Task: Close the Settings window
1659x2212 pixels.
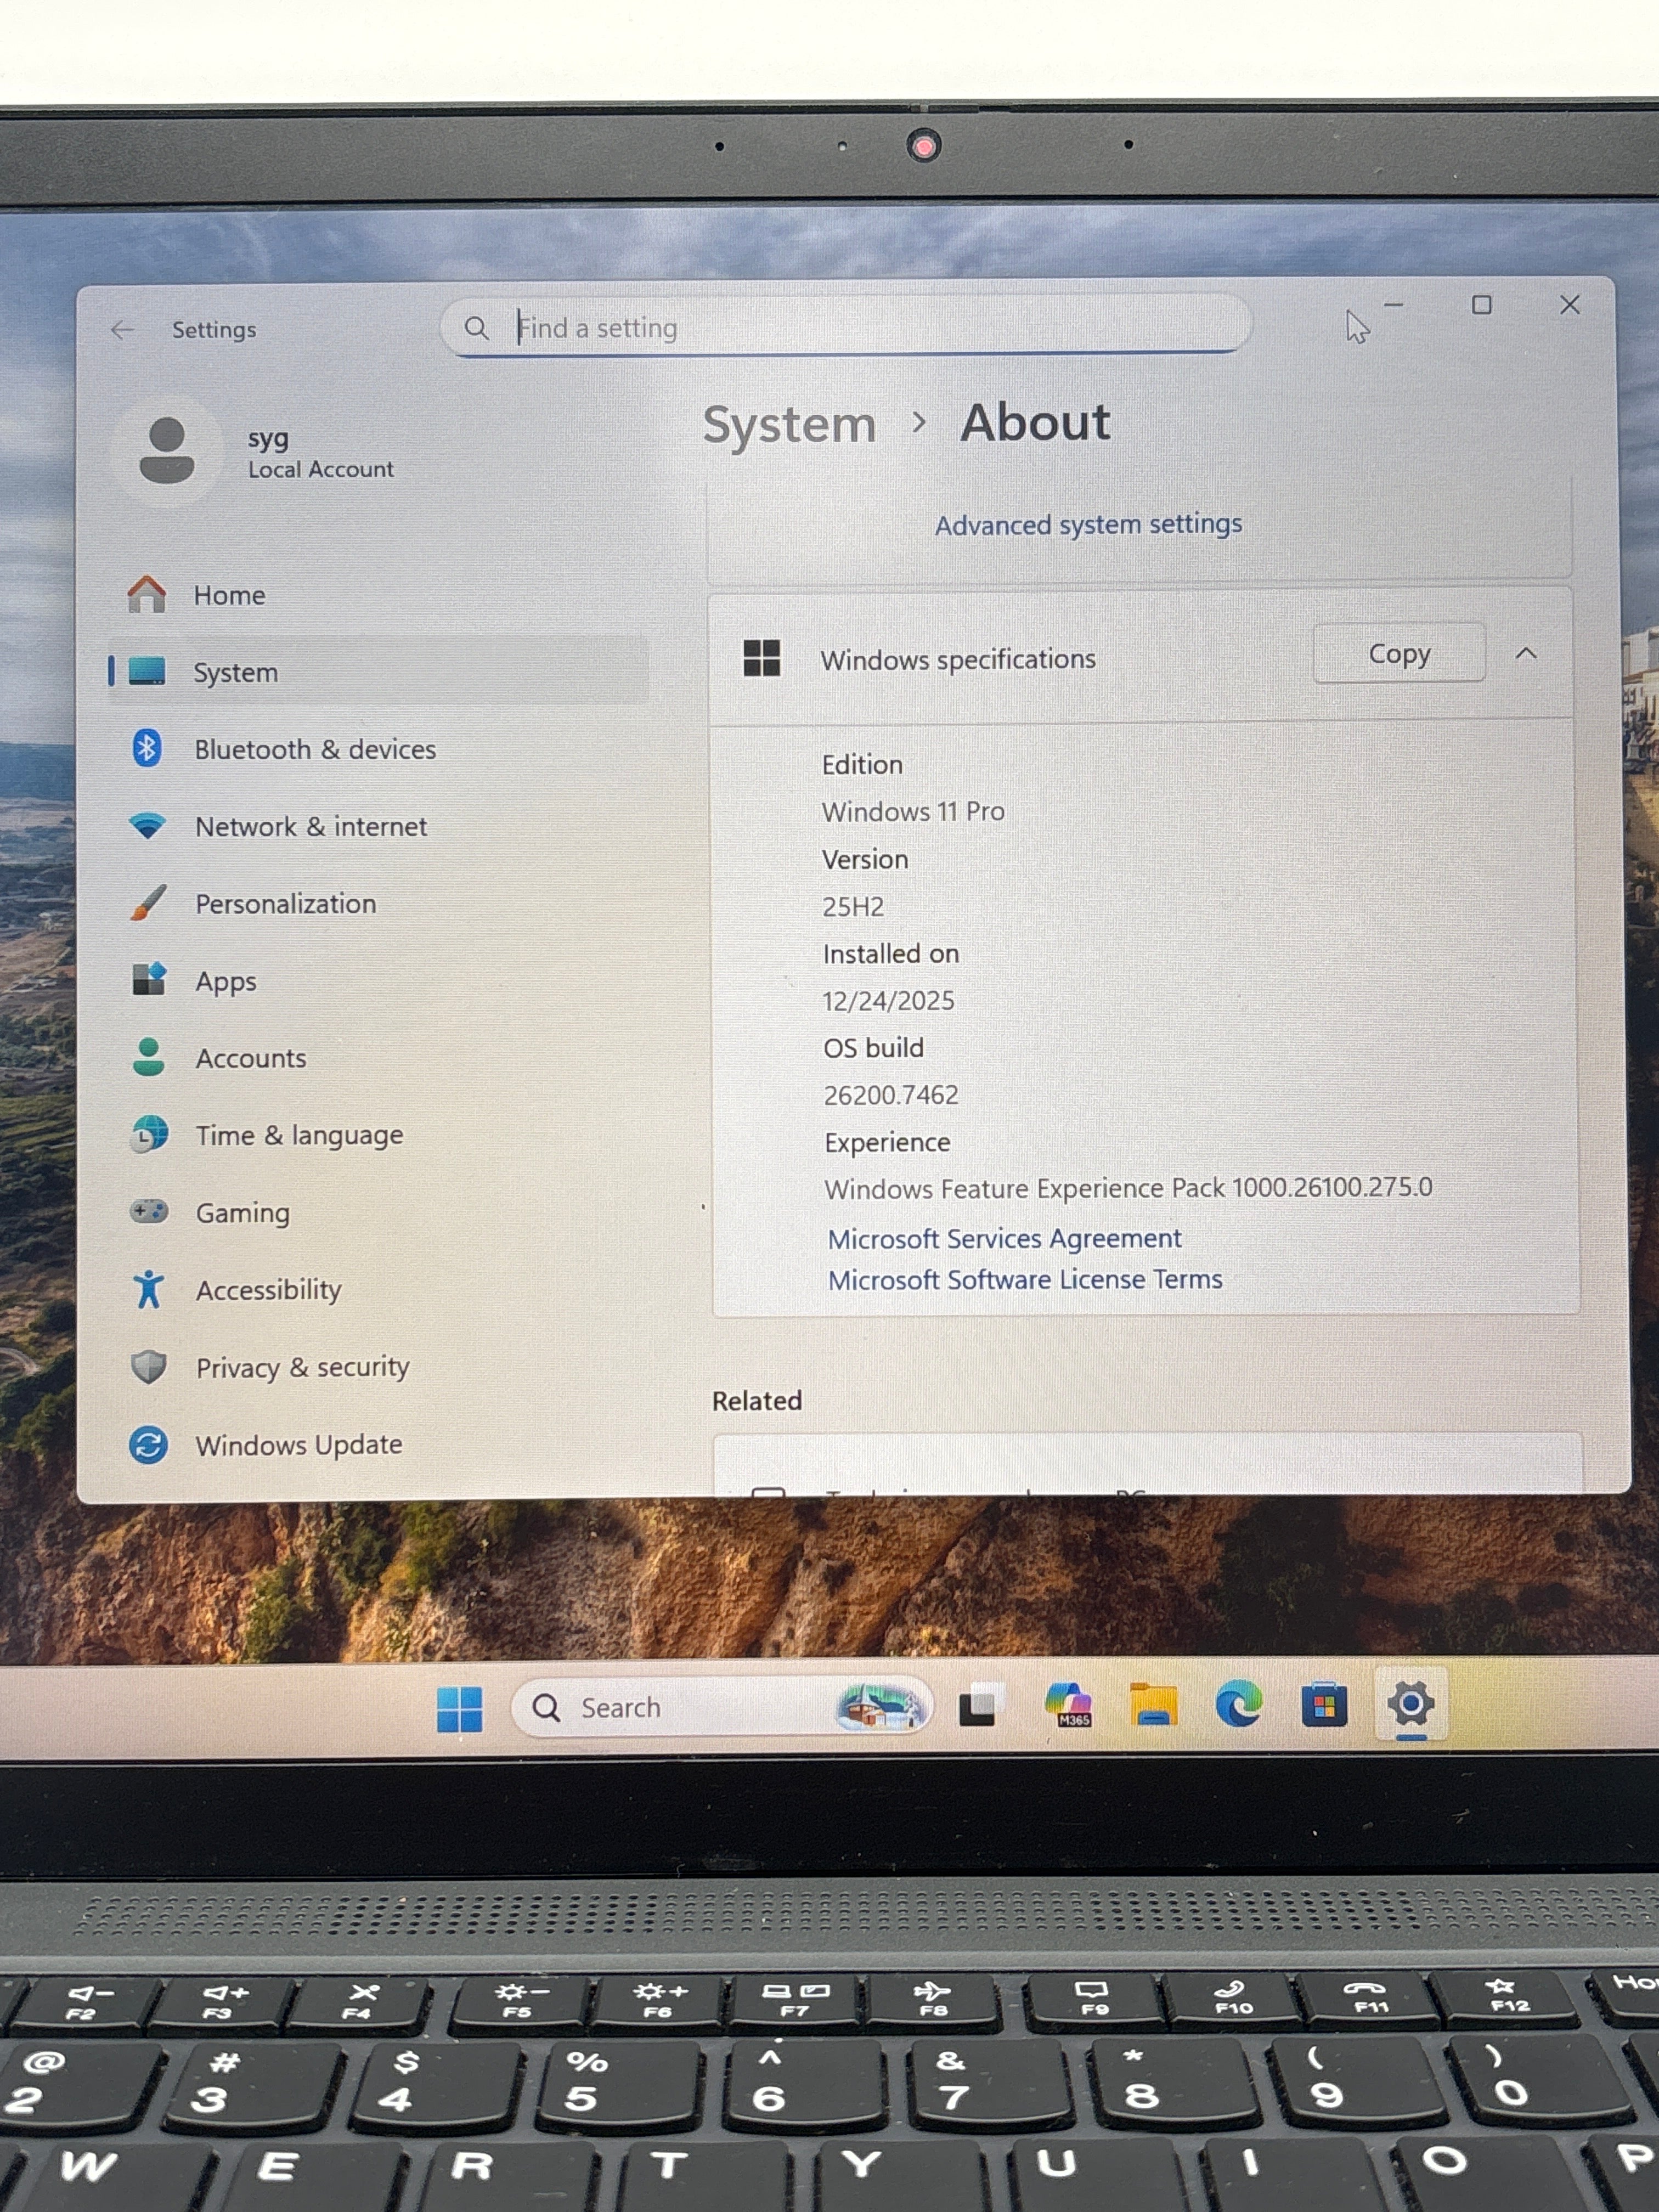Action: (1570, 304)
